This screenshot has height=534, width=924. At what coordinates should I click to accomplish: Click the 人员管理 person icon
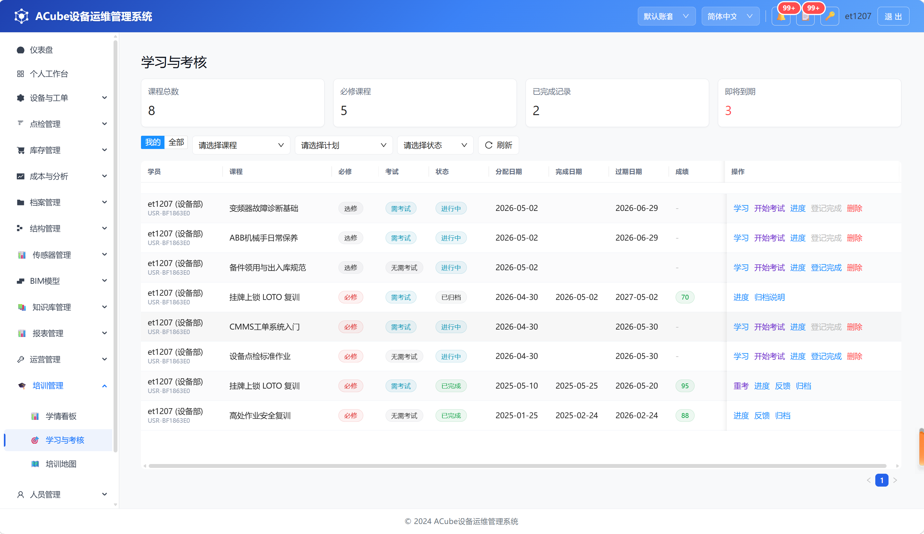click(21, 495)
